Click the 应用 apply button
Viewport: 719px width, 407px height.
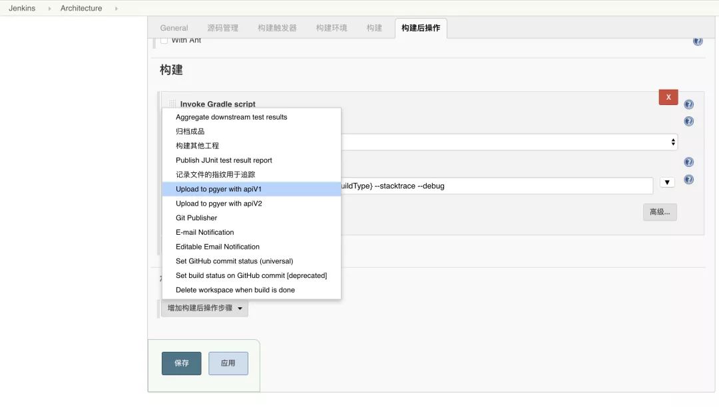(x=228, y=364)
